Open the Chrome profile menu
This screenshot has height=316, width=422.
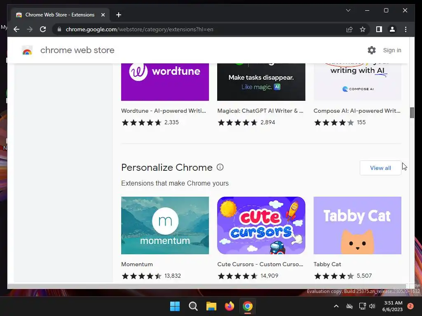392,29
